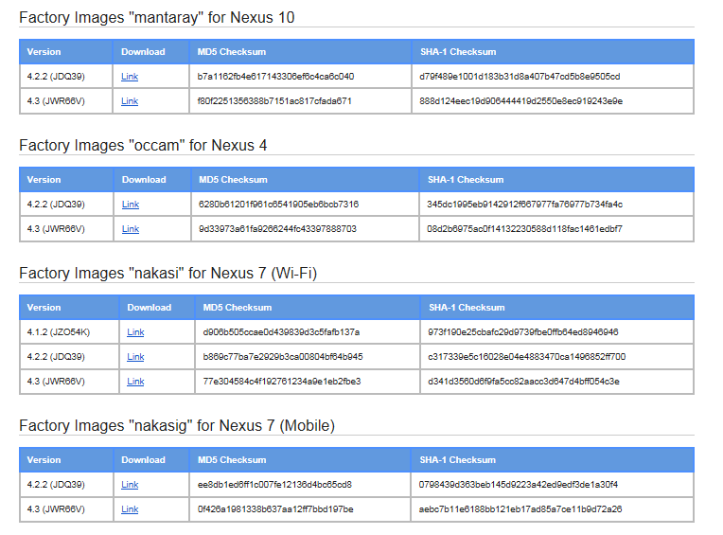Click SHA-1 checksum starting 0798439d363

click(x=519, y=485)
